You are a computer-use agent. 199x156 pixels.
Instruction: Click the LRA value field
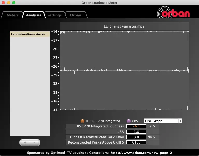click(136, 132)
